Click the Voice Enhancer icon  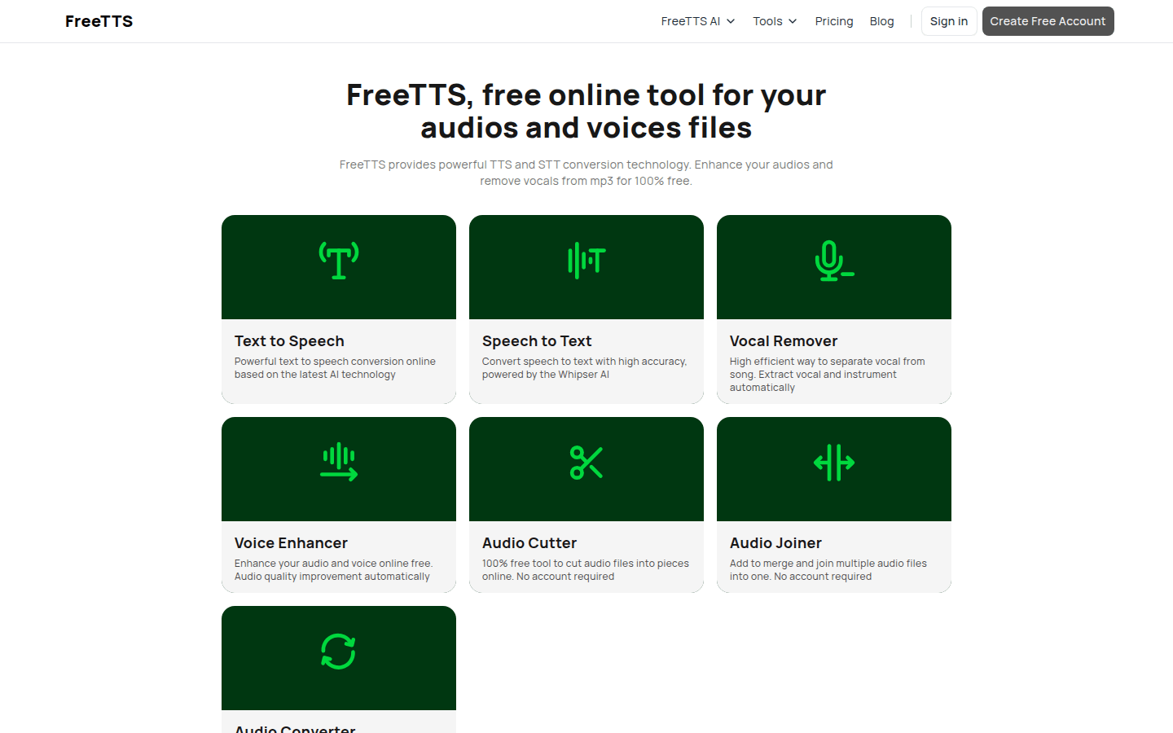pos(338,462)
